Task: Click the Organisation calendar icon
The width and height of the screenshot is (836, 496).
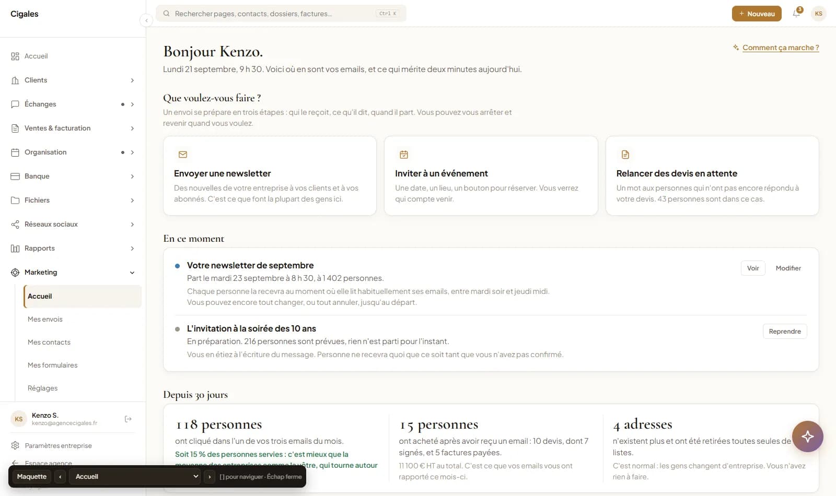Action: pyautogui.click(x=15, y=152)
